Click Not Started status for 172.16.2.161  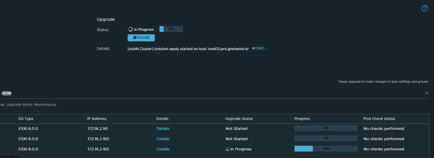tap(236, 129)
